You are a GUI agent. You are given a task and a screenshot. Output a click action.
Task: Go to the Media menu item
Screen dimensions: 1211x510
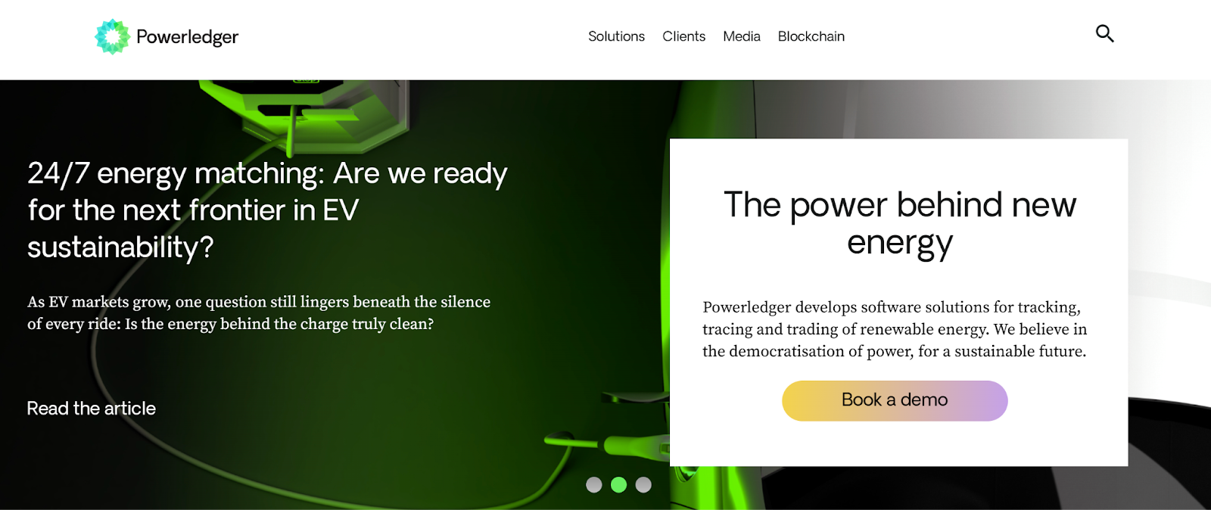click(x=742, y=36)
